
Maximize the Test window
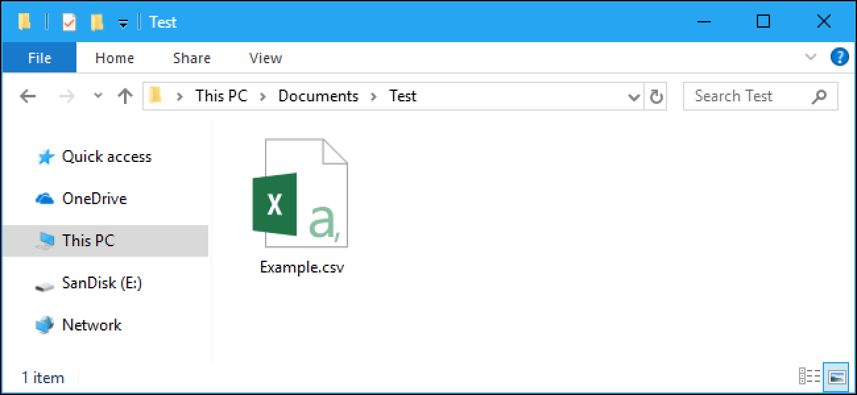[x=763, y=22]
